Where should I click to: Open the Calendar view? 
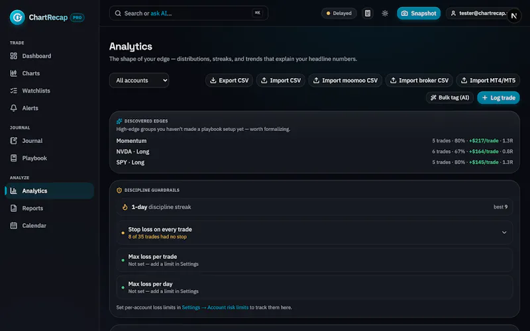pyautogui.click(x=49, y=226)
